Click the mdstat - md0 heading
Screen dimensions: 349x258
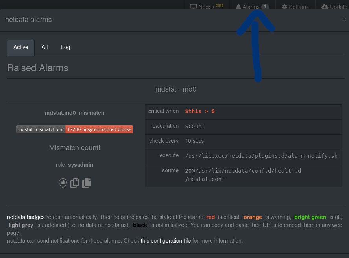pyautogui.click(x=176, y=89)
